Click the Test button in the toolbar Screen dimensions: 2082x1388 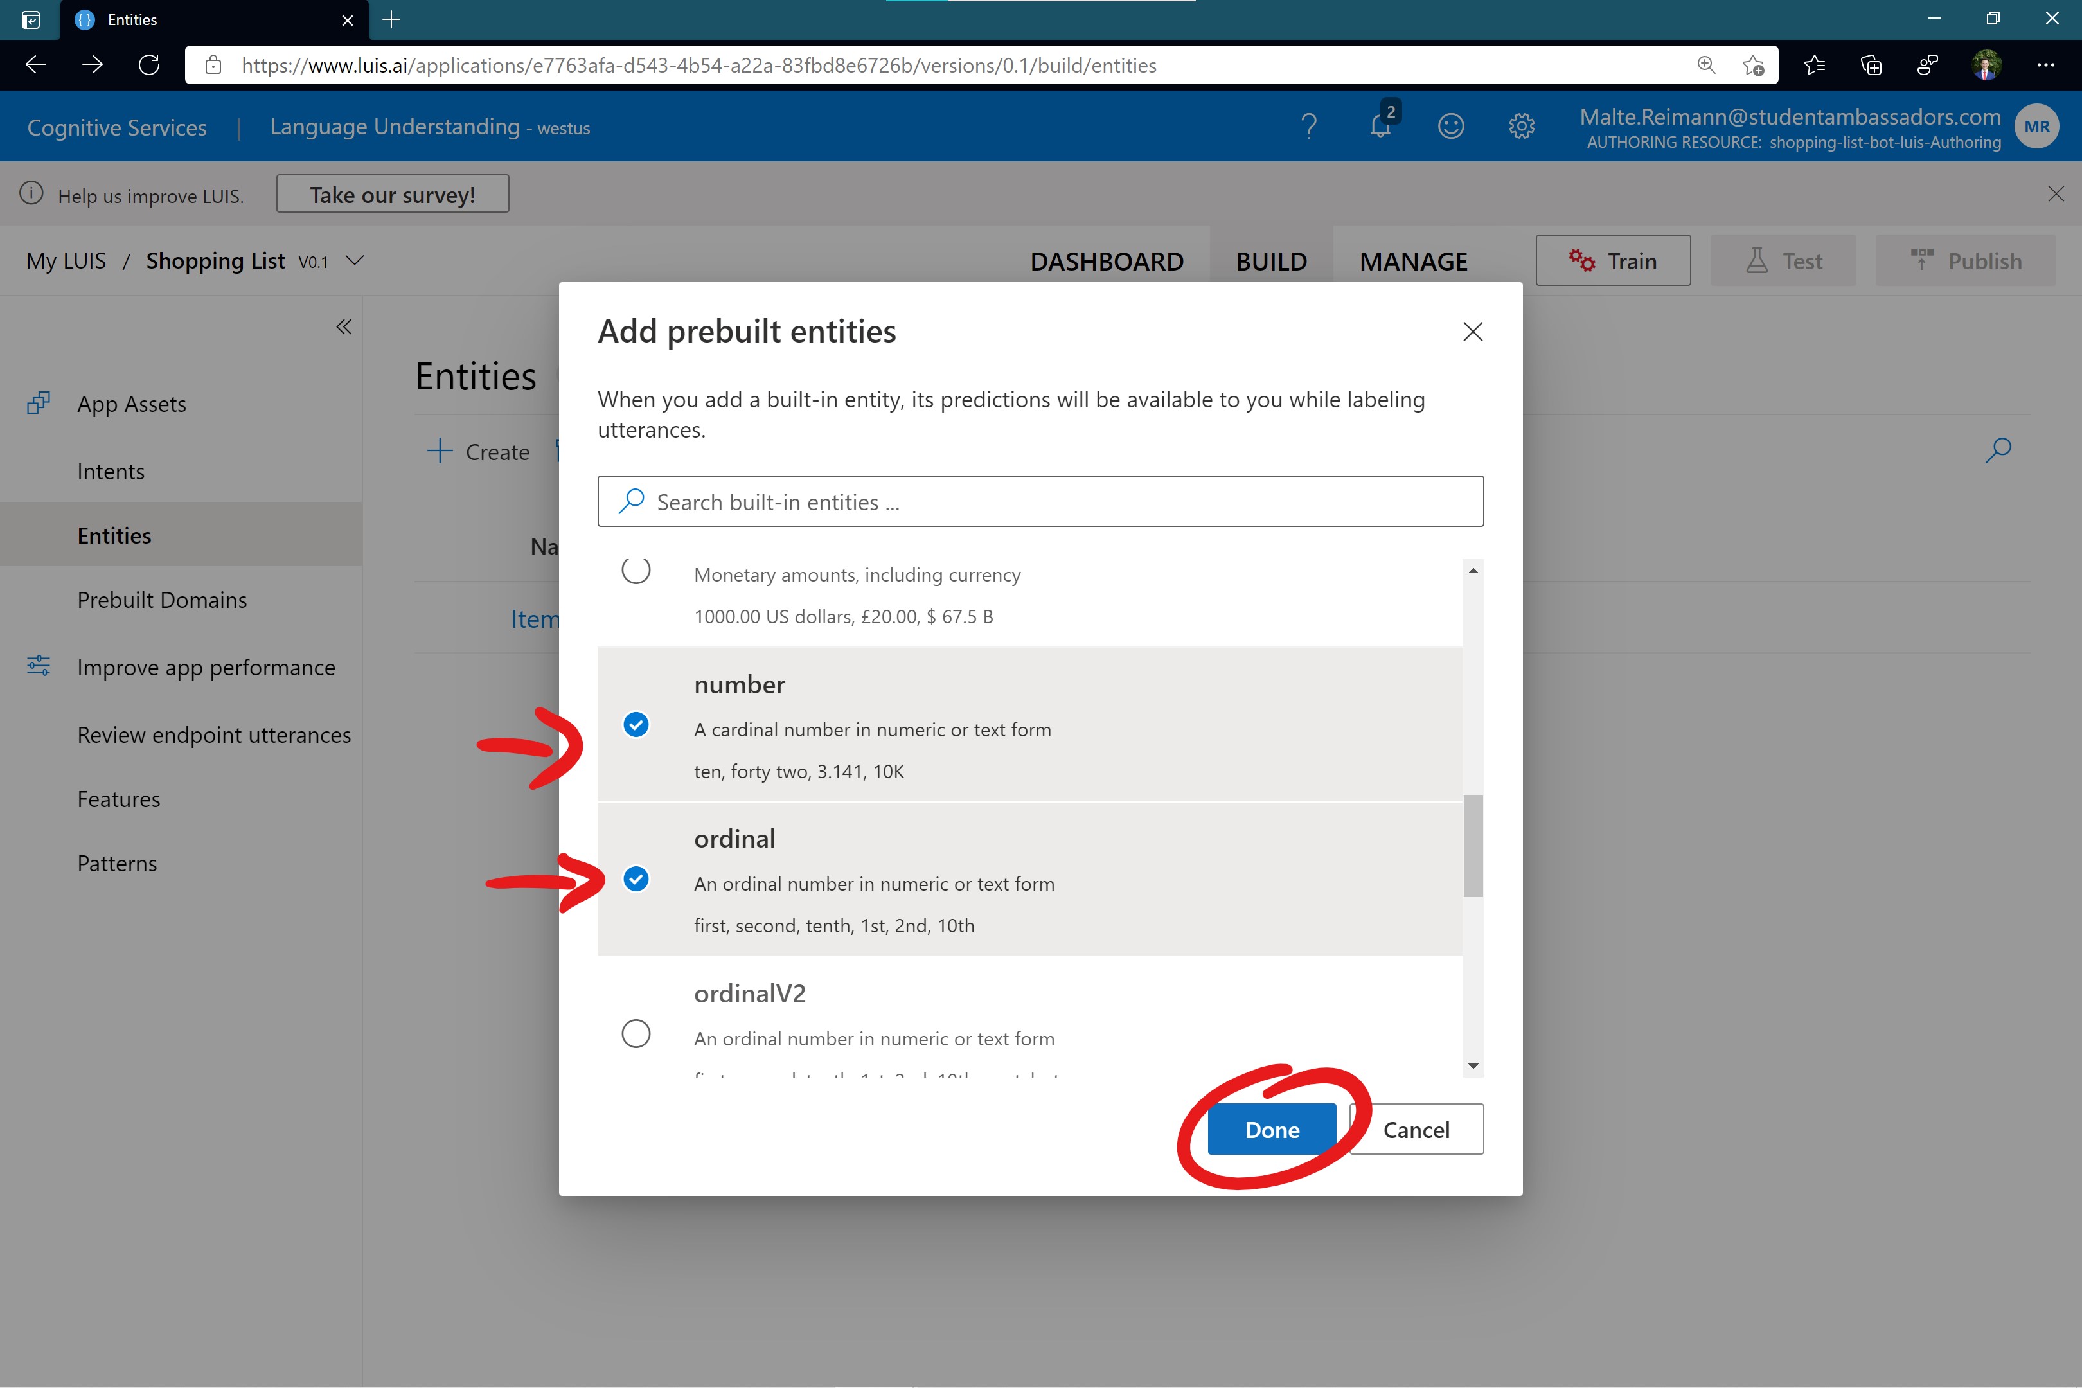click(1802, 260)
